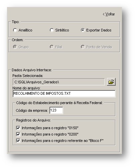Click the Código da empresa input box

56,110
